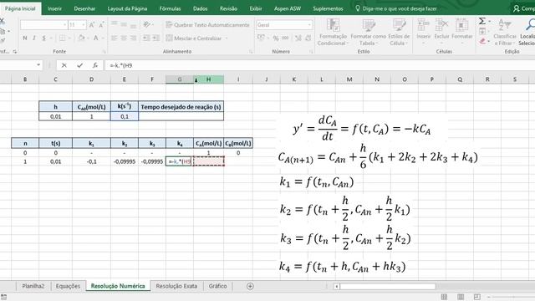Image resolution: width=535 pixels, height=301 pixels.
Task: Open Formatação Condicional
Action: [x=333, y=32]
